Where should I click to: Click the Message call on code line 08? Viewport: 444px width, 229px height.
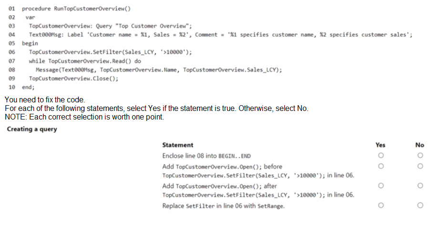pyautogui.click(x=162, y=70)
